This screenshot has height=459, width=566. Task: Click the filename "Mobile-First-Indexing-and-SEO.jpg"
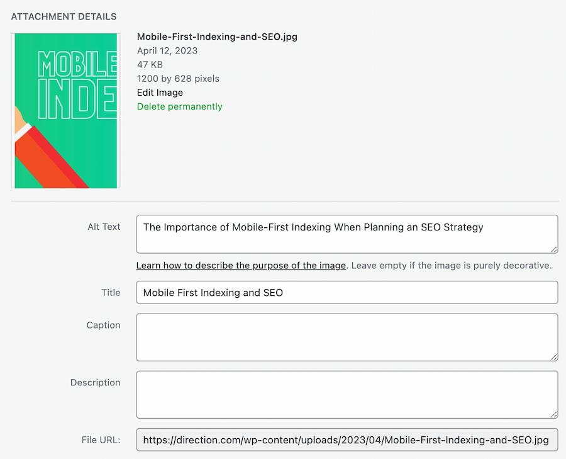click(x=217, y=37)
